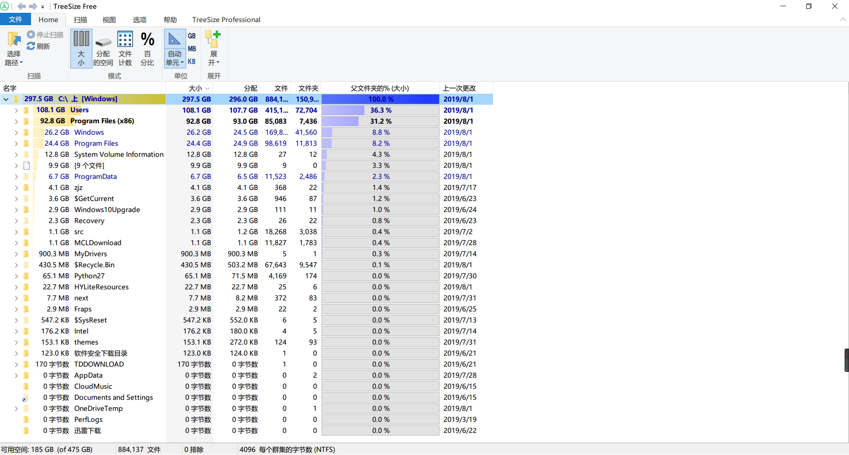
Task: Click the Auto Unit ruler icon
Action: click(175, 39)
